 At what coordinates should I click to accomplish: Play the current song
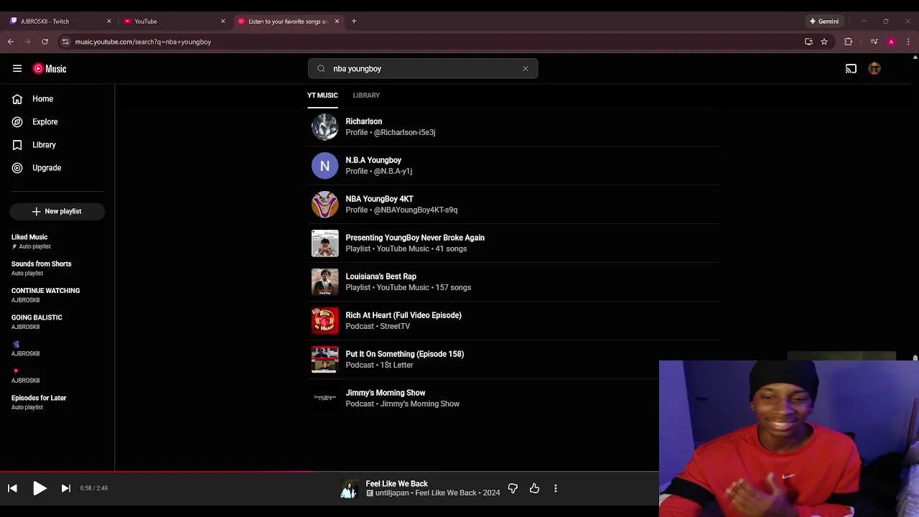click(x=39, y=488)
